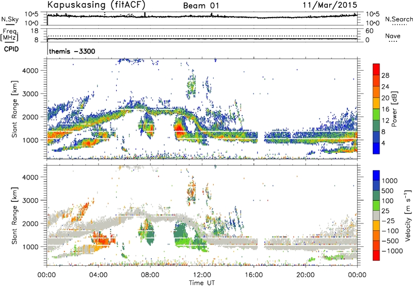This screenshot has height=286, width=413.
Task: Click the Nave legend label
Action: (x=393, y=36)
